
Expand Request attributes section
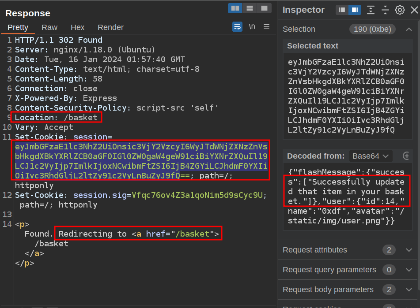[x=409, y=250]
